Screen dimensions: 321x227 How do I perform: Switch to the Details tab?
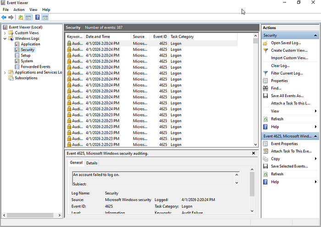[x=92, y=163]
